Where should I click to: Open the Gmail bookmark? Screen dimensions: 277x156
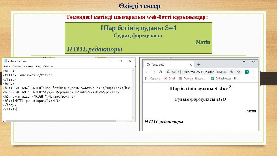pyautogui.click(x=170, y=79)
